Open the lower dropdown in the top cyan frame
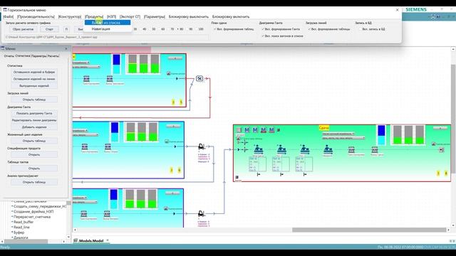Image resolution: width=456 pixels, height=256 pixels. tap(86, 67)
